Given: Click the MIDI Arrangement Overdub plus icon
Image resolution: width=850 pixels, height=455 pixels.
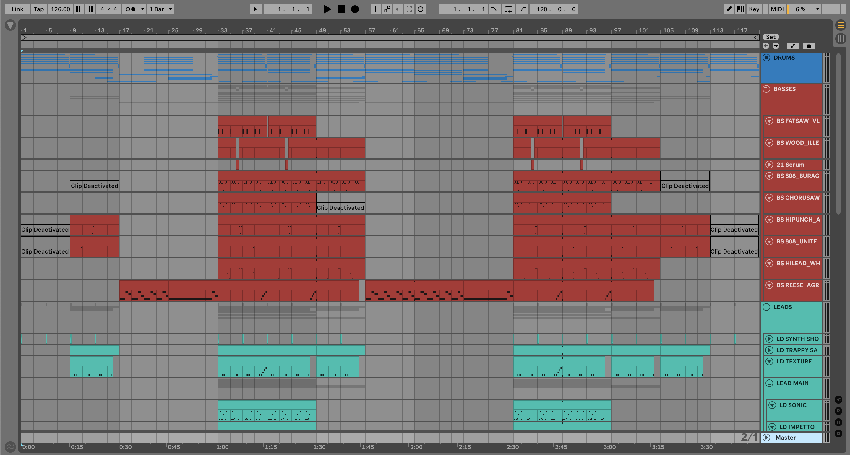Looking at the screenshot, I should (375, 9).
